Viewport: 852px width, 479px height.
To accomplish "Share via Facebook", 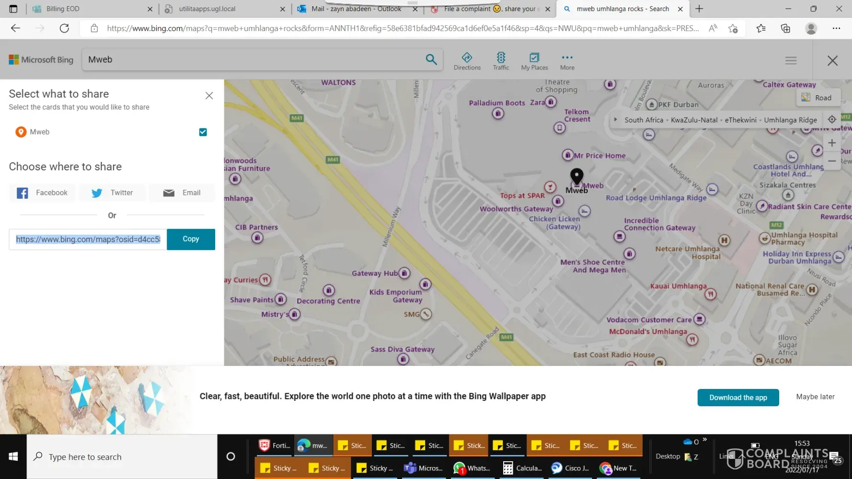I will click(x=42, y=193).
